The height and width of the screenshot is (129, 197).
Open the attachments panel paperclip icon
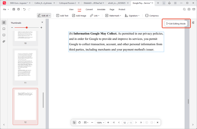4,42
